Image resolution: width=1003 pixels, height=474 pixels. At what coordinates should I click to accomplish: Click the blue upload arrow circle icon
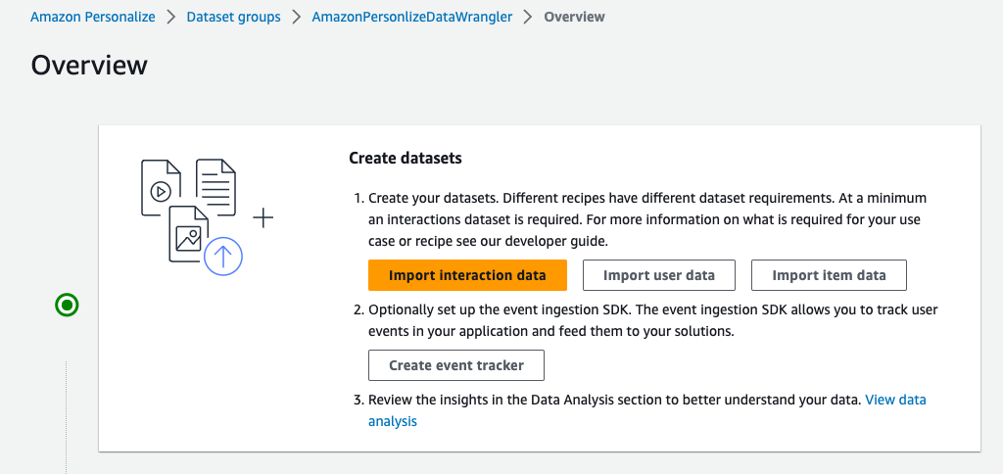(x=223, y=256)
